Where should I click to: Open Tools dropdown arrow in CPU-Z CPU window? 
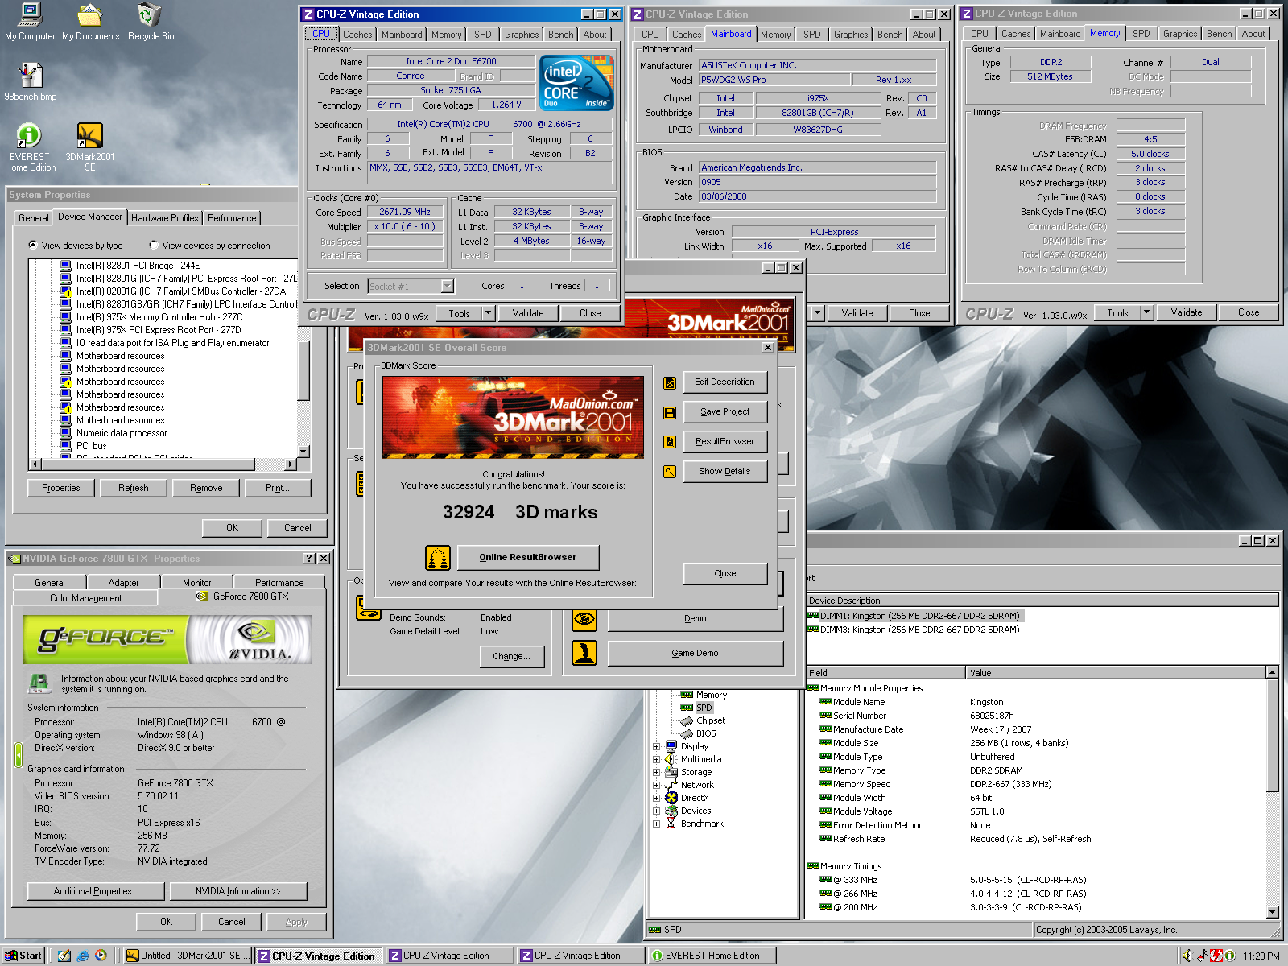488,313
